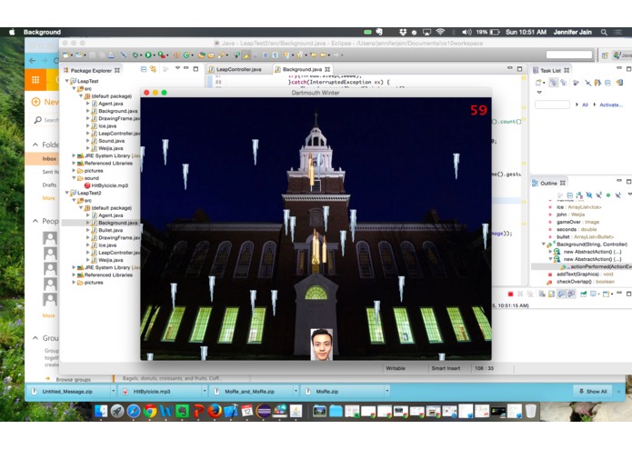The image size is (632, 449).
Task: Expand first new AbstractAction() in Outline
Action: 550,252
